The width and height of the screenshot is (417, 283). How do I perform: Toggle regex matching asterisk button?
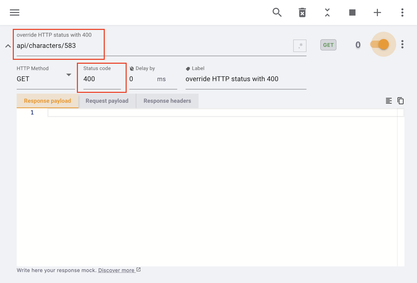click(x=300, y=46)
